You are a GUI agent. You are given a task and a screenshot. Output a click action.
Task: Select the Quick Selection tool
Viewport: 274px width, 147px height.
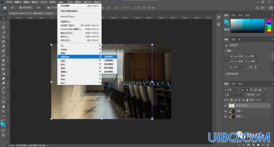[3, 32]
